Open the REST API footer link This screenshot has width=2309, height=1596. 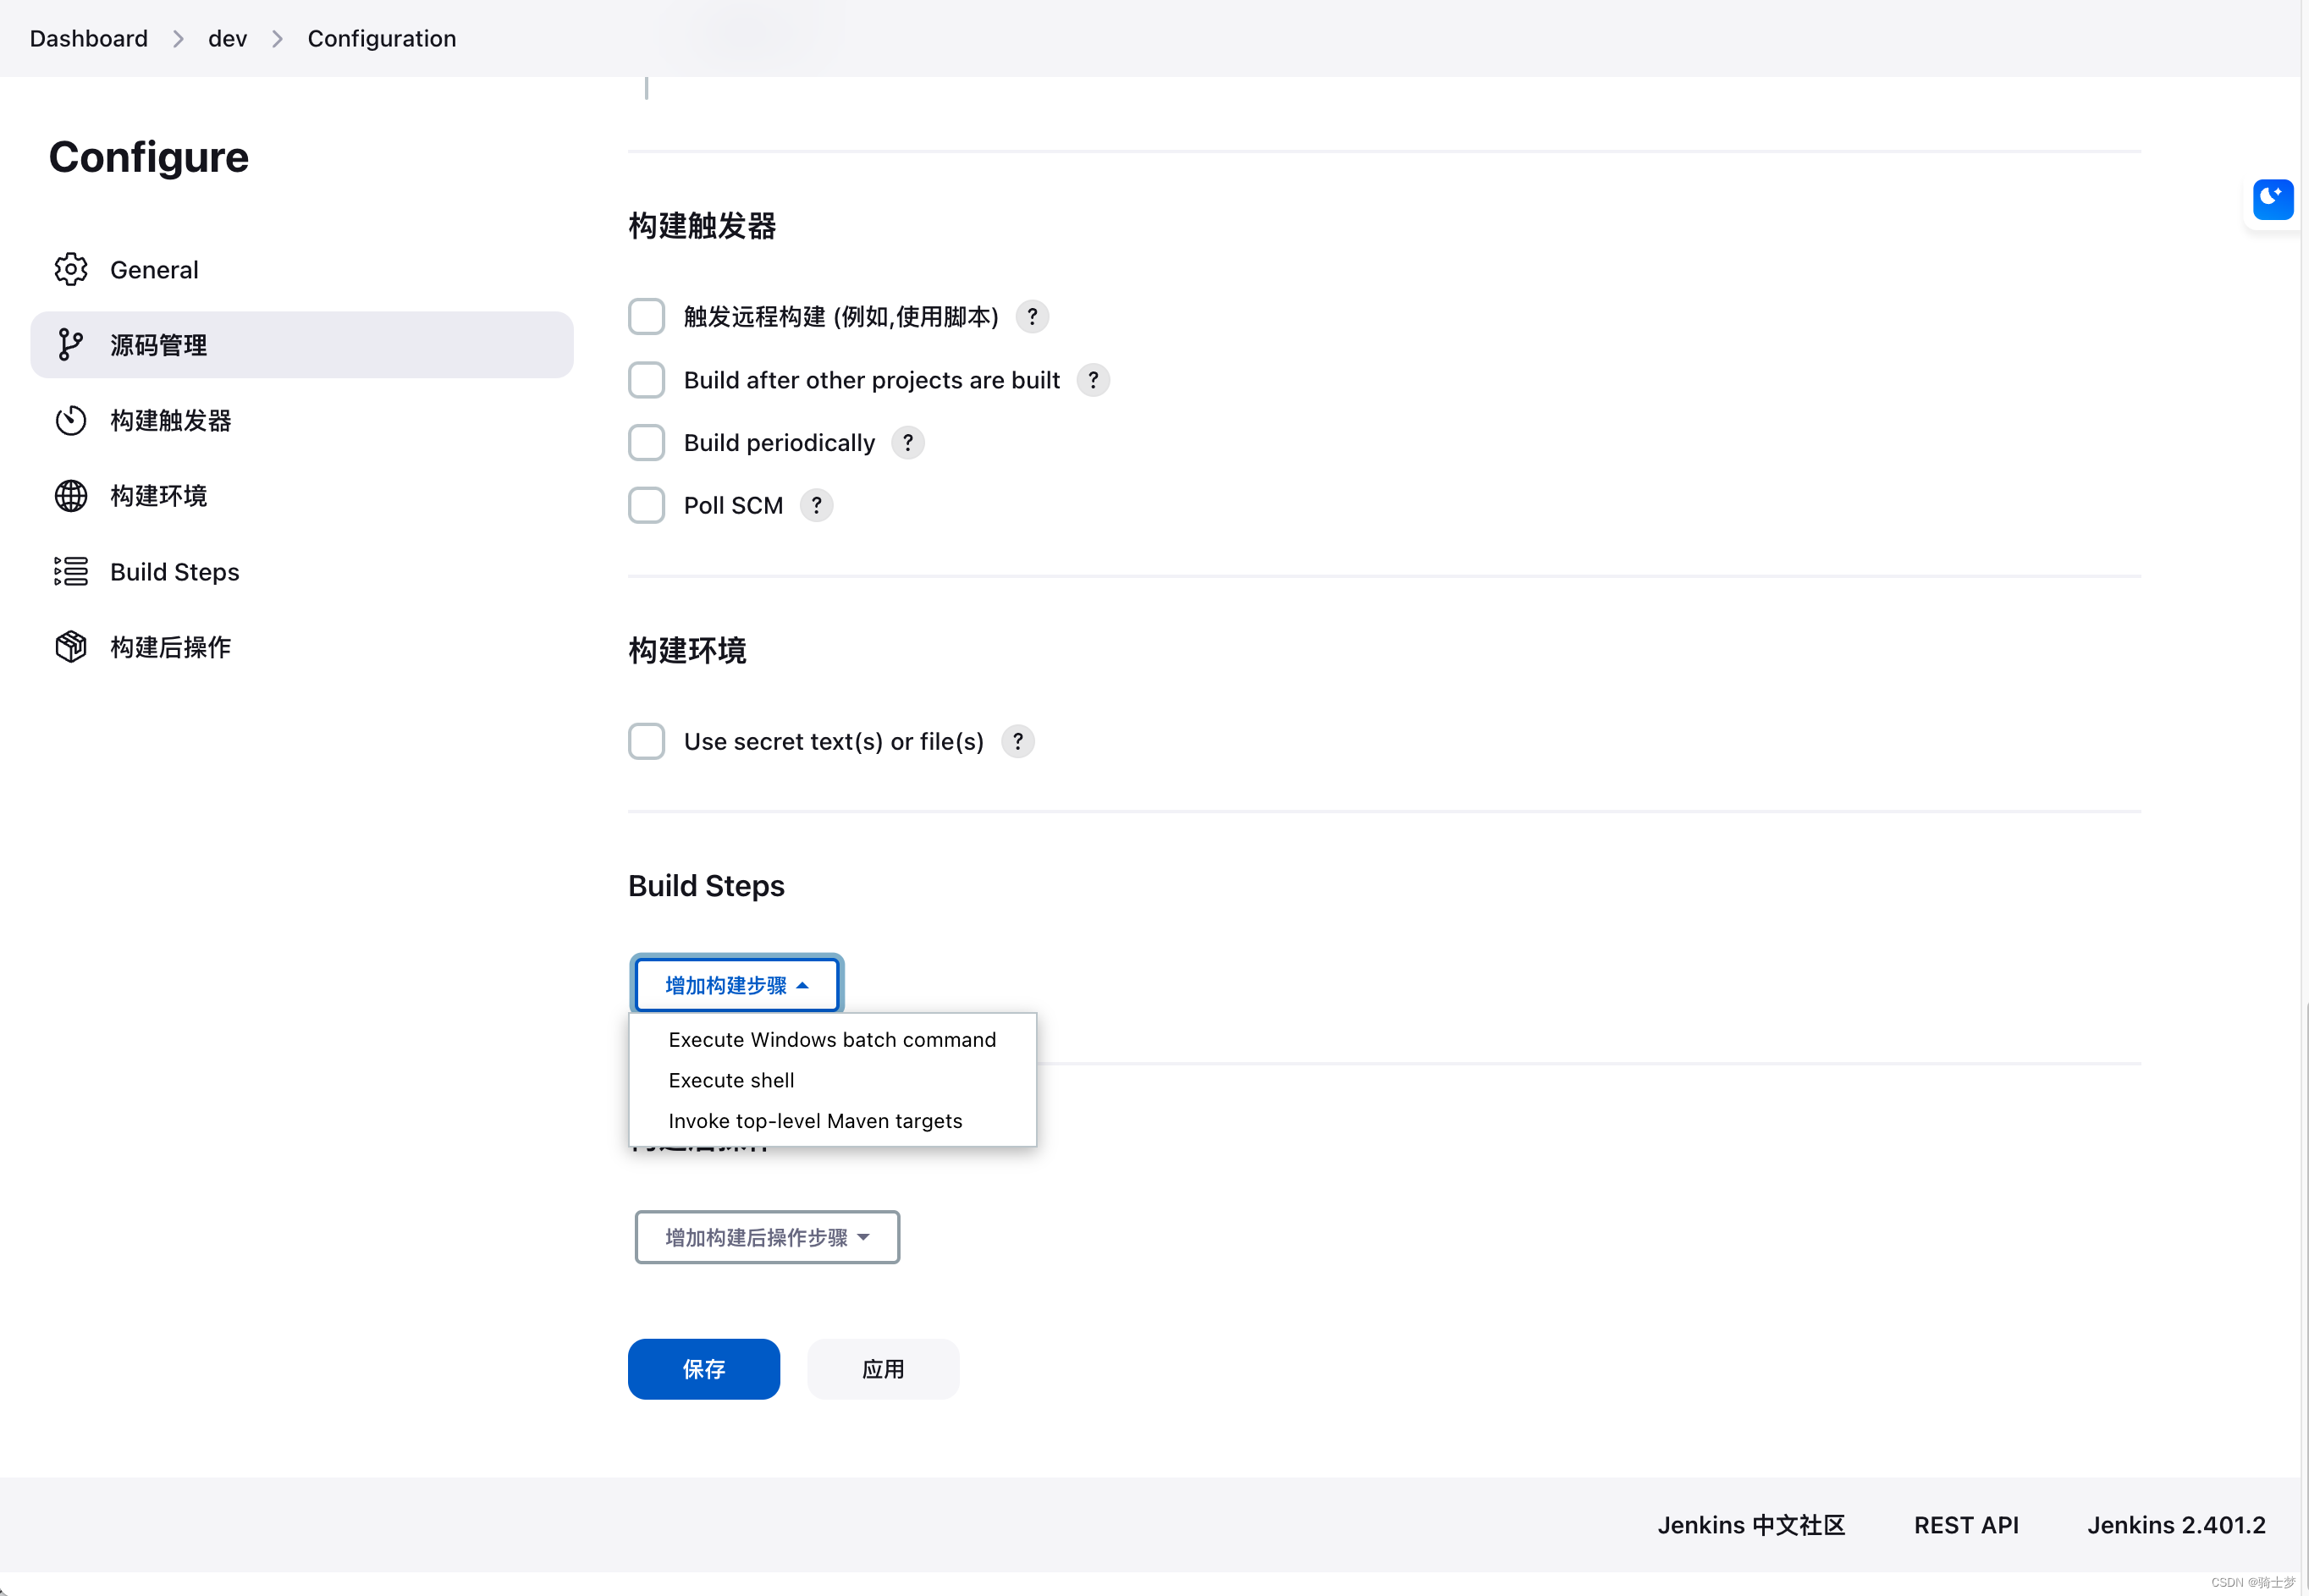pos(1966,1526)
